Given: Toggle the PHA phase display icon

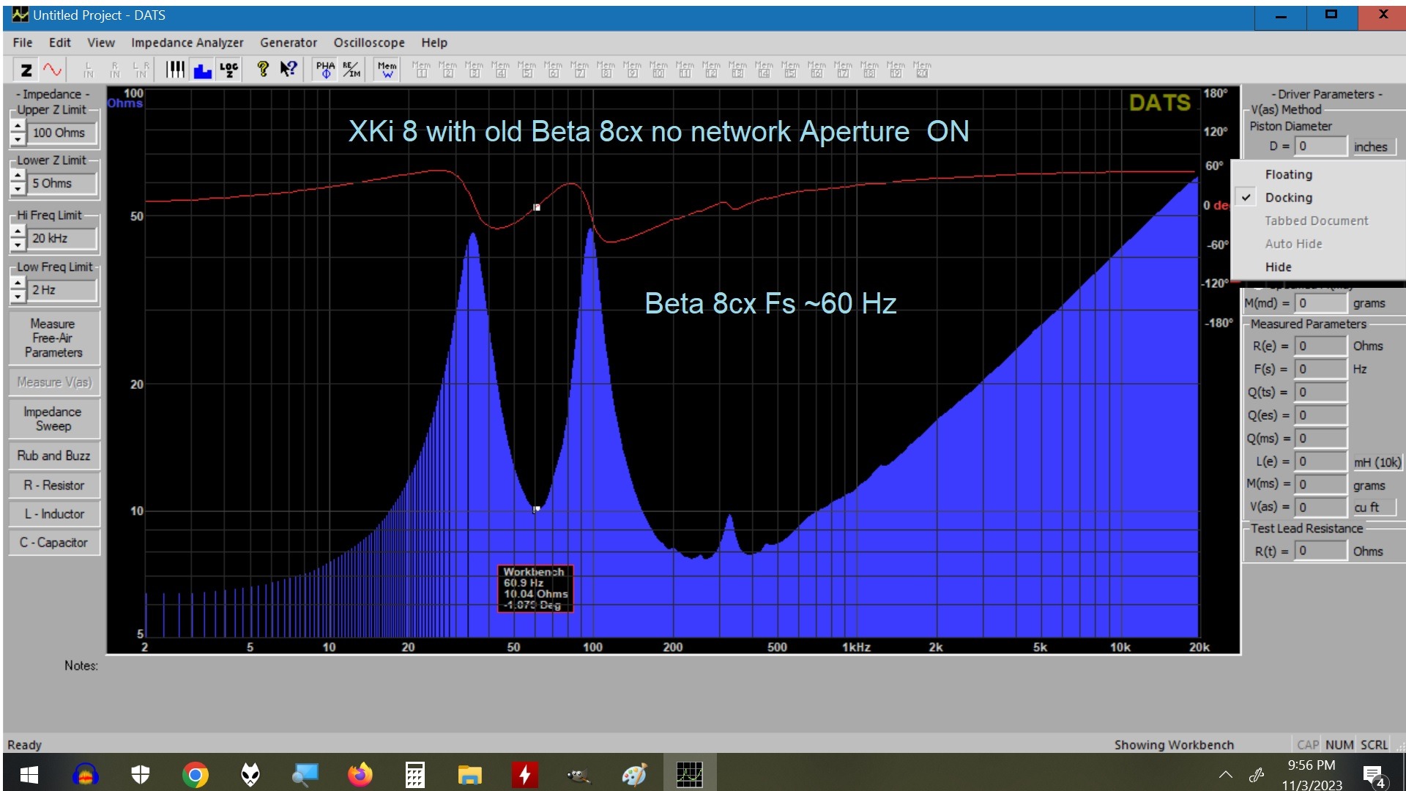Looking at the screenshot, I should pyautogui.click(x=325, y=70).
